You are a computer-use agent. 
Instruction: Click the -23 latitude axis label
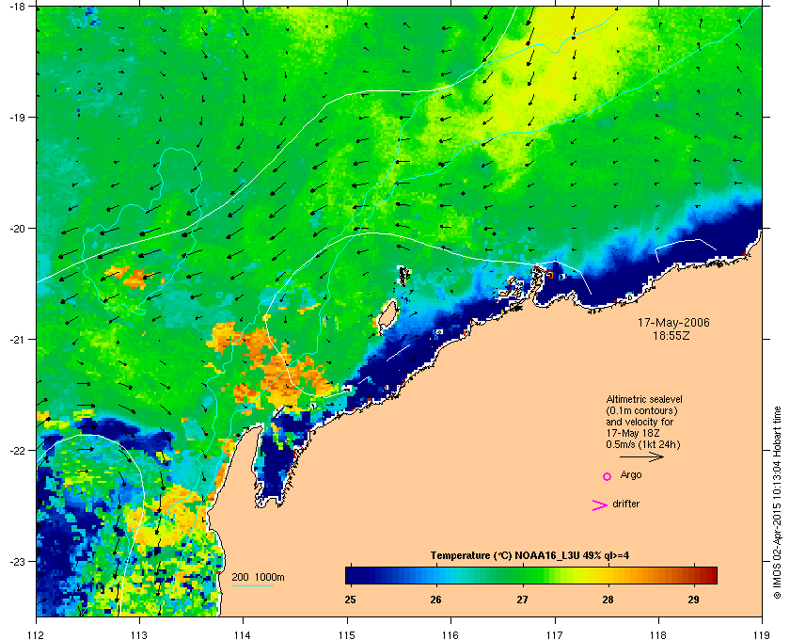click(17, 561)
